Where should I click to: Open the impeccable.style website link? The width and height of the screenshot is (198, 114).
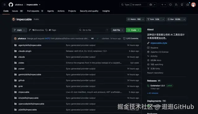[x=159, y=43]
